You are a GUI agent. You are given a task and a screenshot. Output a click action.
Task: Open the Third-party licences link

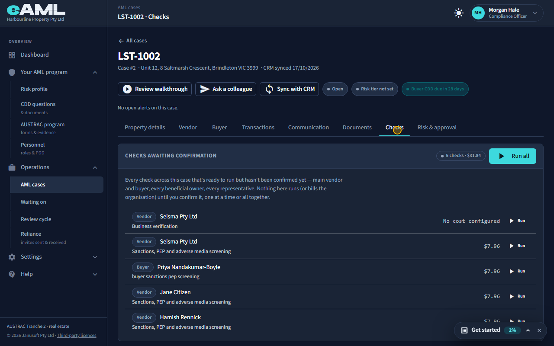point(77,336)
